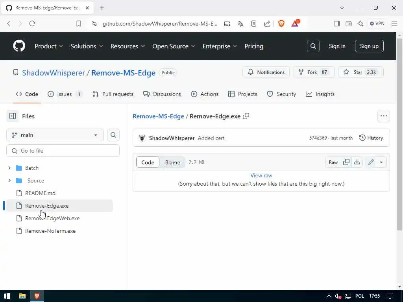Open more file actions ellipsis button
Viewport: 403px width, 302px height.
tap(384, 116)
